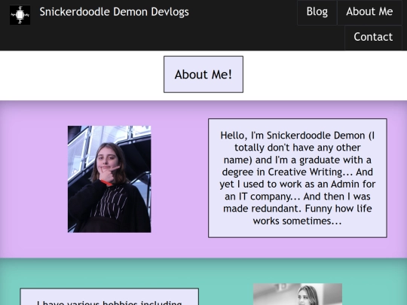Open the Snickerdoodle Demon Devlogs title link

tap(115, 12)
